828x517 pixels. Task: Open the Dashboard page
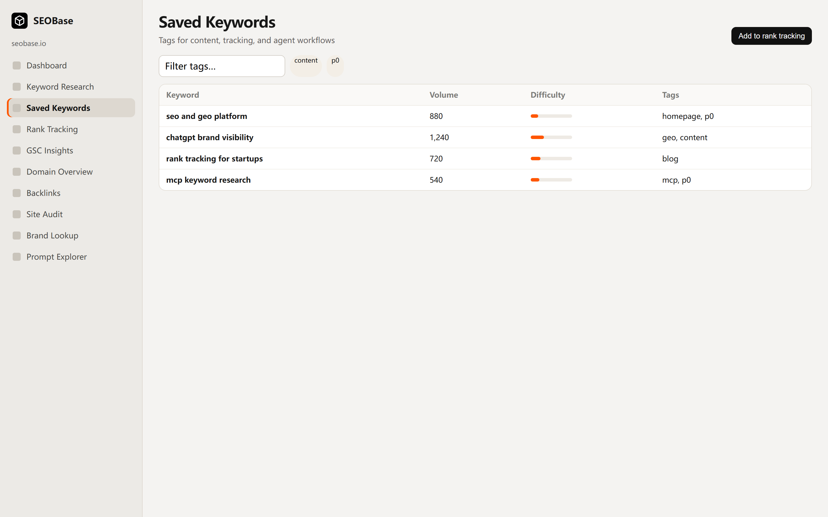click(71, 65)
